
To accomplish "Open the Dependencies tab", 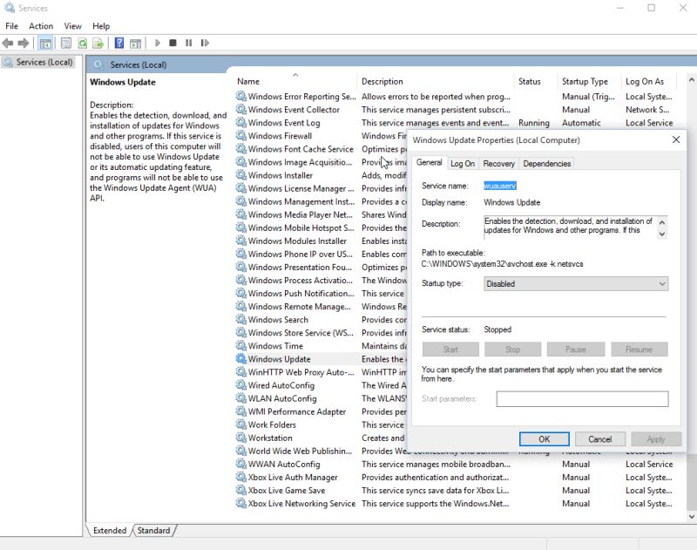I will click(548, 163).
